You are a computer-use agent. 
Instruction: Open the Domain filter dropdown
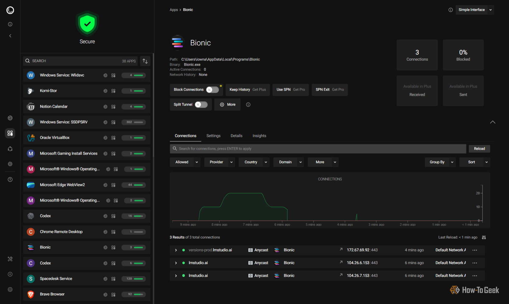click(x=289, y=162)
